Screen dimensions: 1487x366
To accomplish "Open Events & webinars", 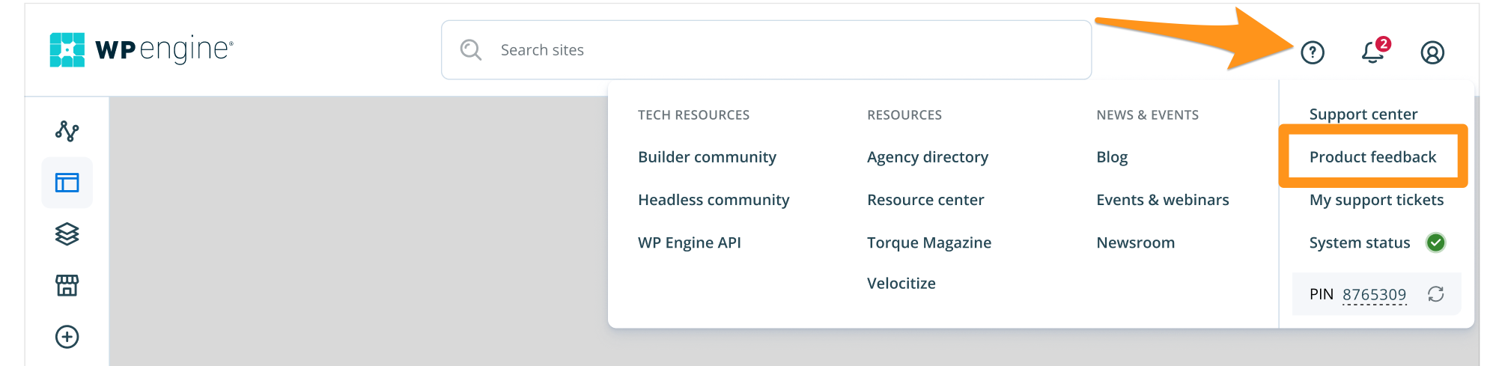I will pyautogui.click(x=1162, y=200).
